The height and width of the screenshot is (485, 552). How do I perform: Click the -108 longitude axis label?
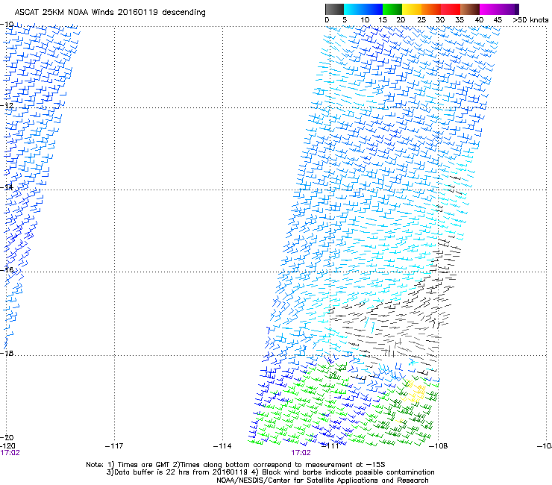(439, 446)
